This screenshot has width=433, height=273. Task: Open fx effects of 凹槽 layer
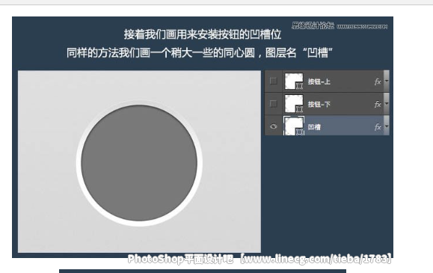pos(378,127)
